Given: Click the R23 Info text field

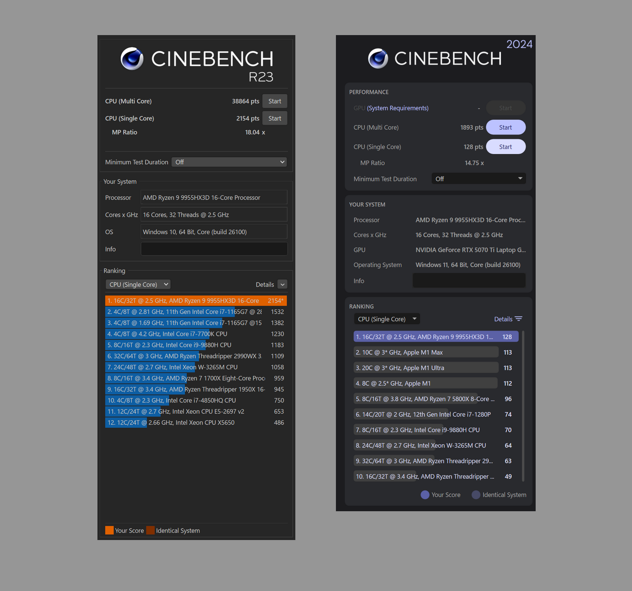Looking at the screenshot, I should pos(214,249).
